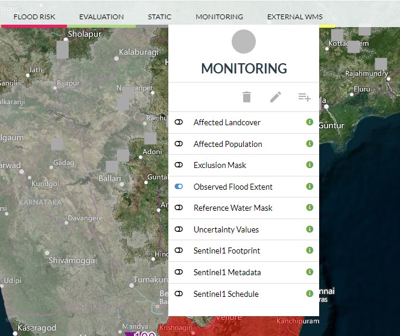This screenshot has height=336, width=400.
Task: Show info icon for Exclusion Mask
Action: click(310, 165)
